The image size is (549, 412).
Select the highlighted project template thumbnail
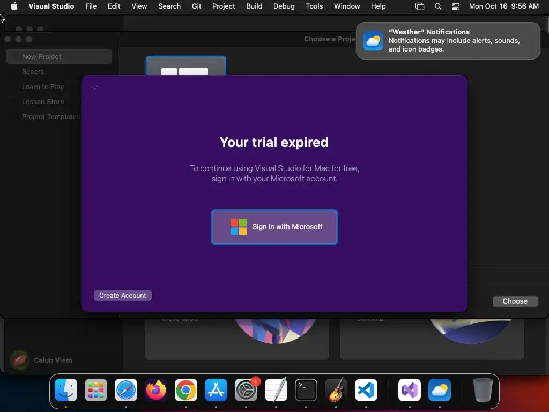tap(186, 66)
